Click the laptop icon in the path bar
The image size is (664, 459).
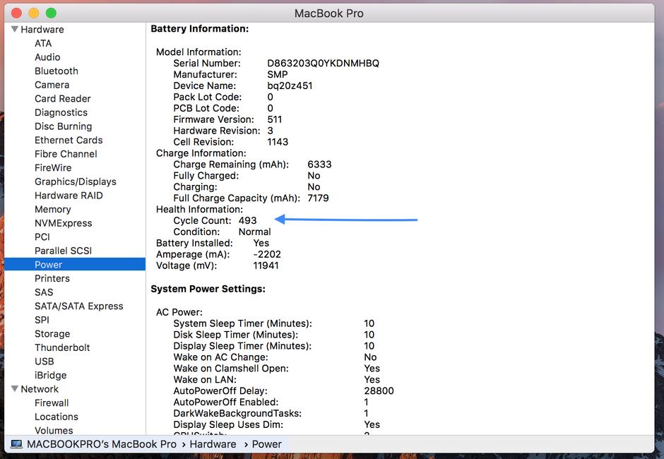pyautogui.click(x=16, y=444)
